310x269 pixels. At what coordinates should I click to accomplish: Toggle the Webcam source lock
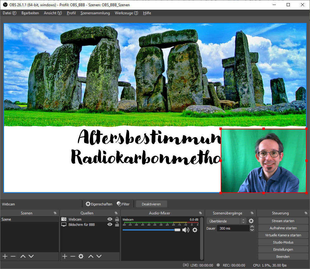click(117, 219)
